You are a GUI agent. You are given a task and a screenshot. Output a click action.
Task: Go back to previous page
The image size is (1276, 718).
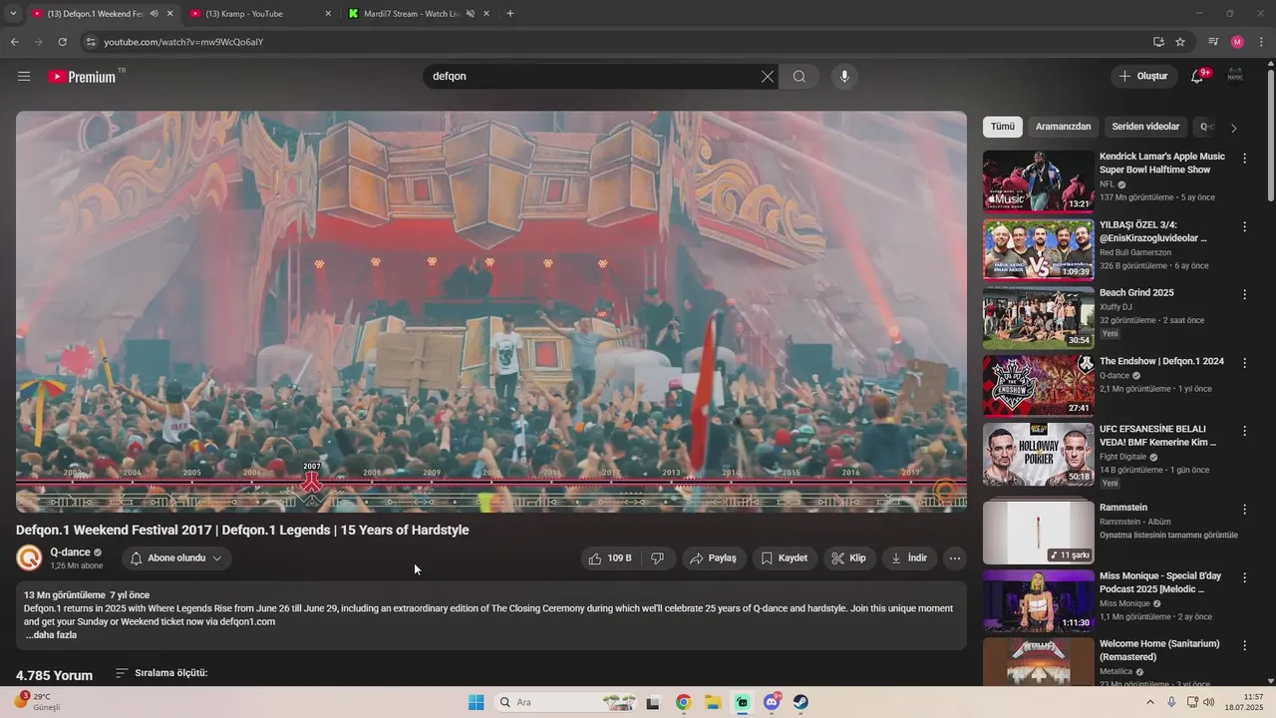(x=14, y=42)
